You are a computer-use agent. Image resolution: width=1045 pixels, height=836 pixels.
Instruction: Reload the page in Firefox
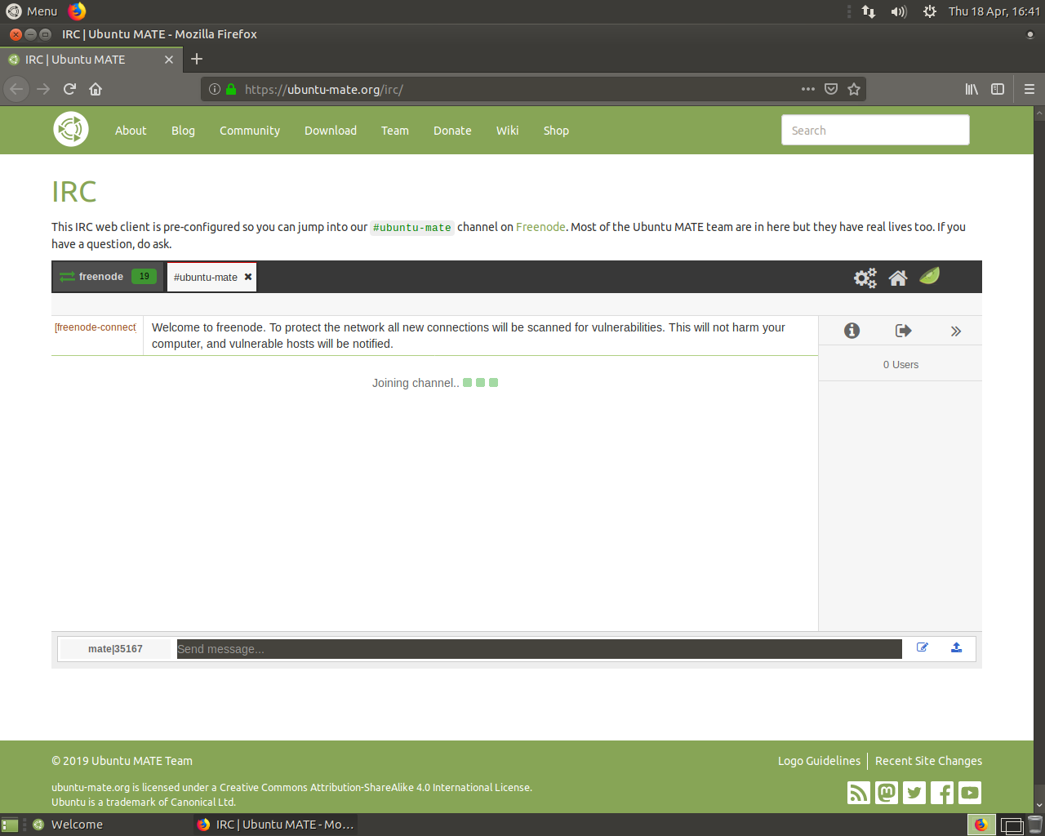pos(69,89)
